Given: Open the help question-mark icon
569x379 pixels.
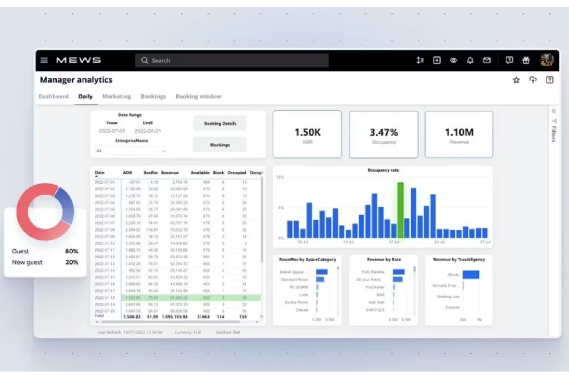Looking at the screenshot, I should coord(549,79).
